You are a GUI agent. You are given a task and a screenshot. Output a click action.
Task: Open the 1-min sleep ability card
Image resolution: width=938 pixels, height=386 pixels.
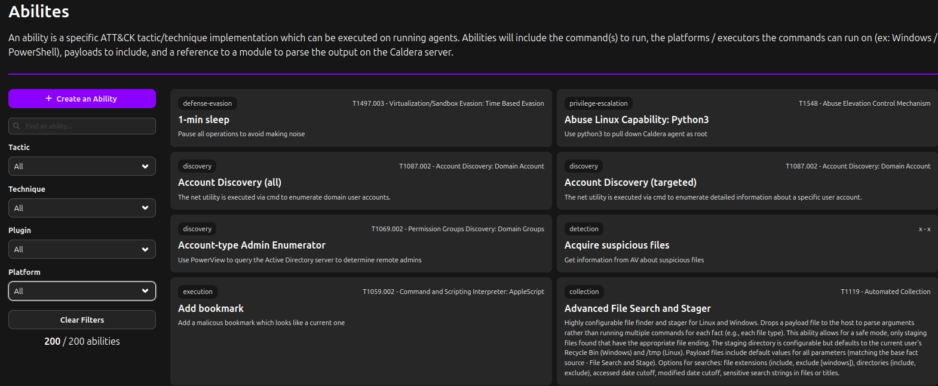[x=360, y=120]
